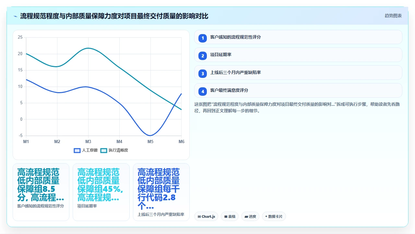Click the -5 y-axis value
The height and width of the screenshot is (234, 415).
point(21,136)
